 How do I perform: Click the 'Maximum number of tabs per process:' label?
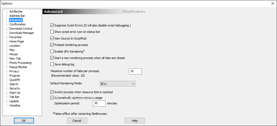(75, 71)
